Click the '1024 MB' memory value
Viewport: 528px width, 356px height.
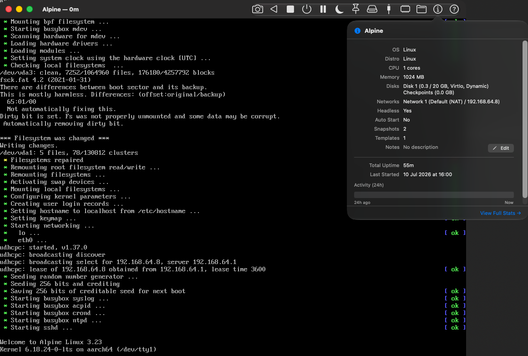413,77
